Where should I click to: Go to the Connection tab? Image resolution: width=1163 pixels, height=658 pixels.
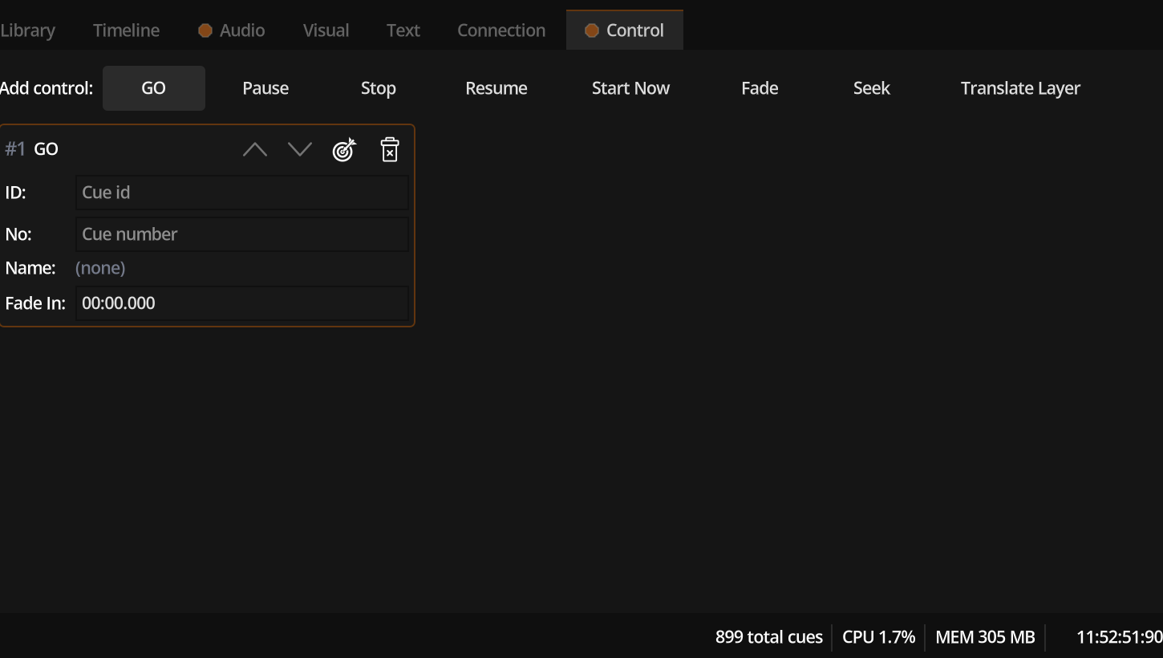501,30
